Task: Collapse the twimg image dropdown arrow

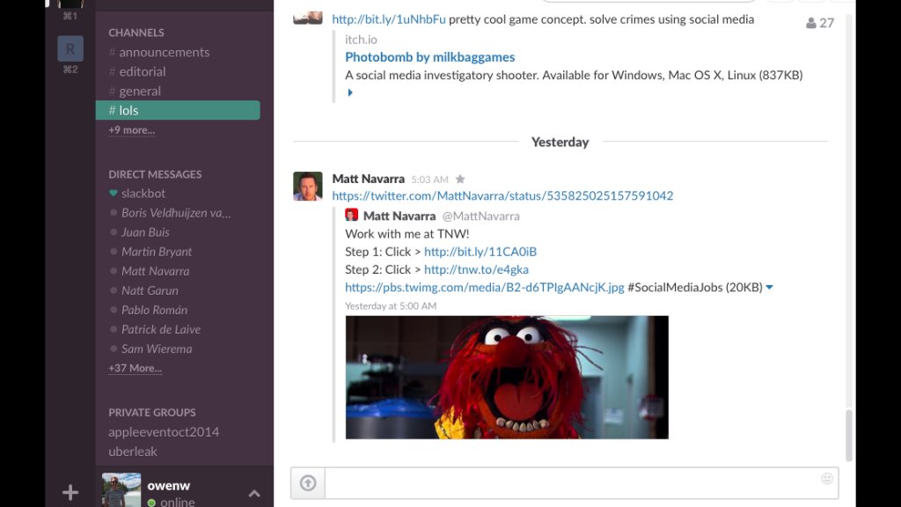Action: (769, 288)
